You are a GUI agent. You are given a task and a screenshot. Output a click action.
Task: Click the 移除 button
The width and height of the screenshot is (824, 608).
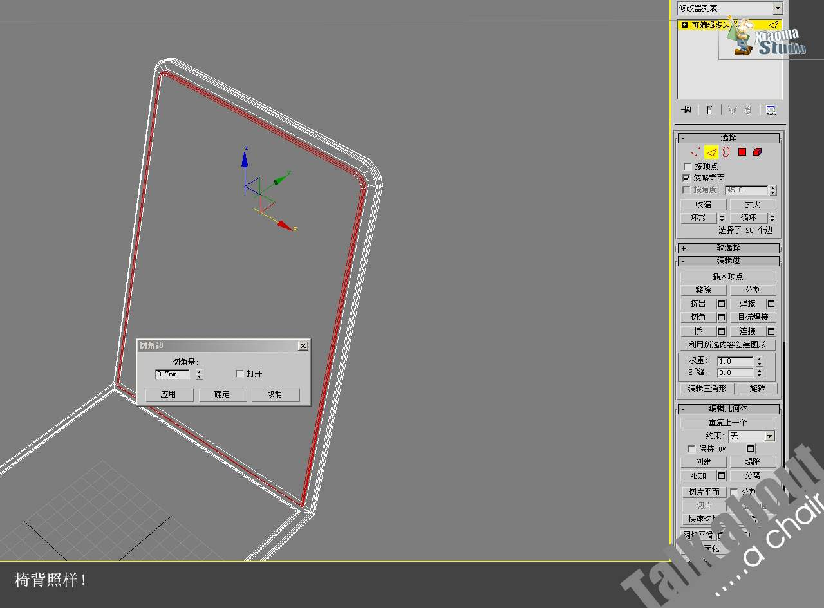tap(703, 290)
